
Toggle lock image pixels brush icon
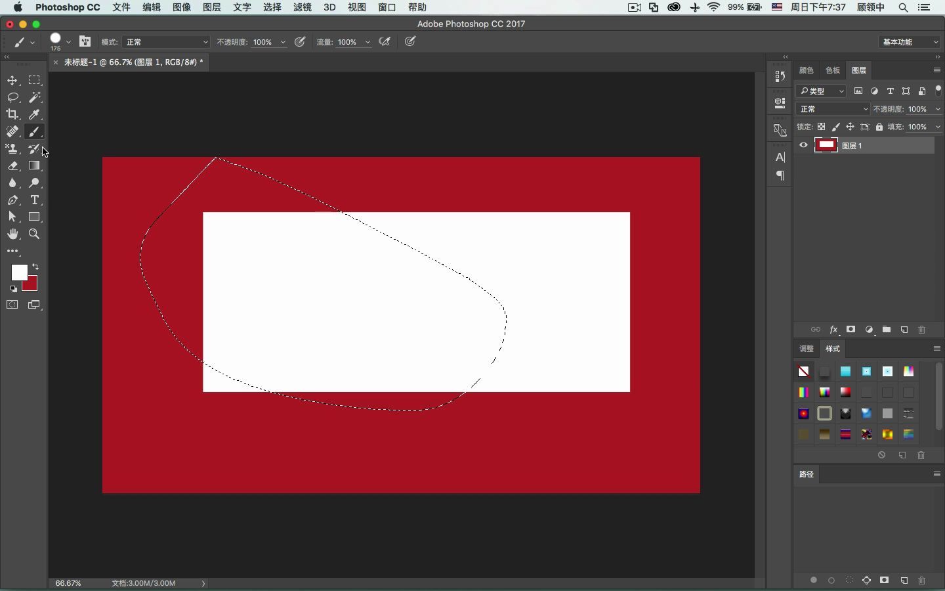pyautogui.click(x=835, y=127)
